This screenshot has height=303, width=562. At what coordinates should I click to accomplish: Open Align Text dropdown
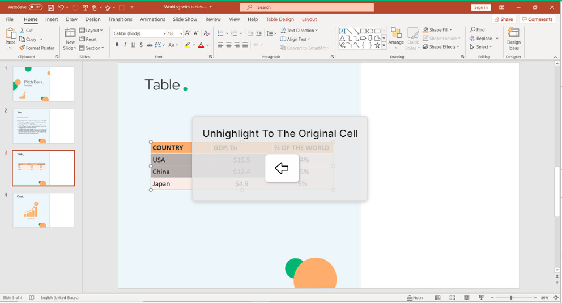[295, 39]
